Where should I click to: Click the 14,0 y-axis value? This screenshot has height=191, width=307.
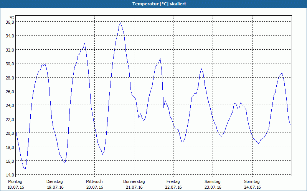click(x=10, y=175)
